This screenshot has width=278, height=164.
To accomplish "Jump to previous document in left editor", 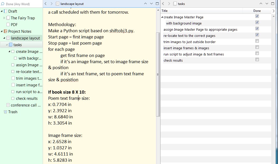I will 145,4.
